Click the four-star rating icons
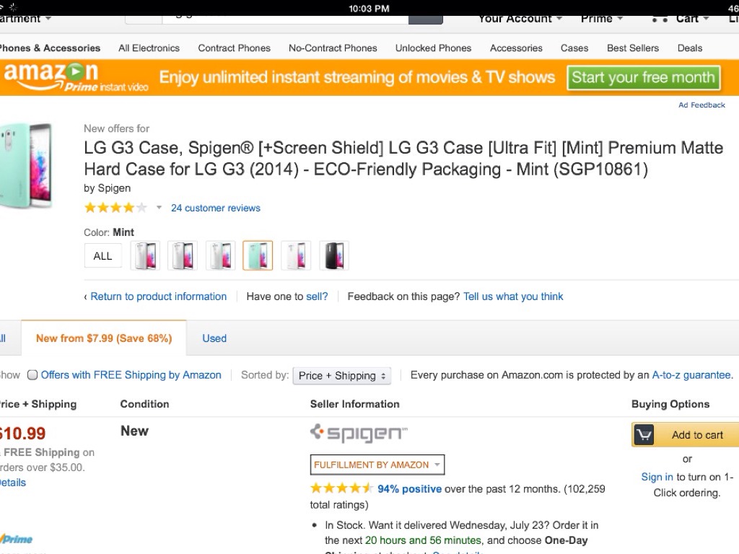 [115, 208]
